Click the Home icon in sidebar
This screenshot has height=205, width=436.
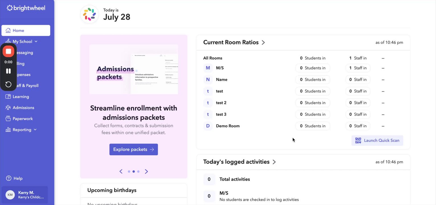tap(8, 30)
